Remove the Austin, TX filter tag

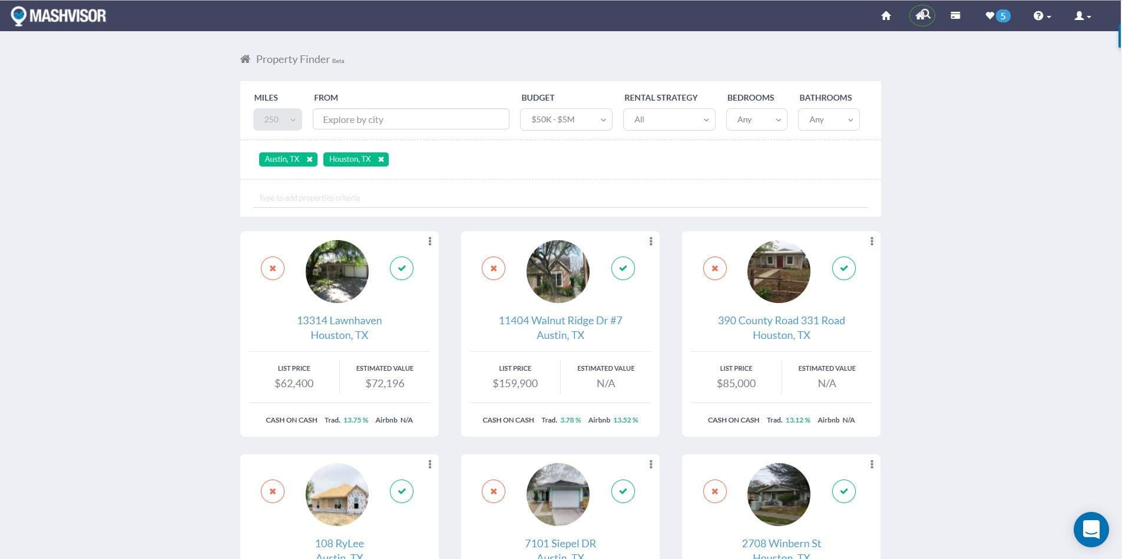309,159
